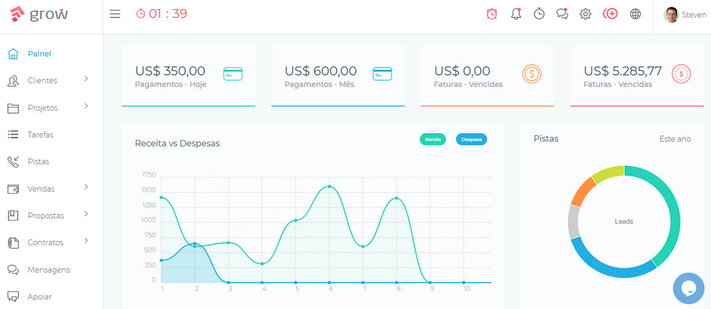This screenshot has height=309, width=711.
Task: Click the Vendas wallet icon
Action: pos(13,189)
